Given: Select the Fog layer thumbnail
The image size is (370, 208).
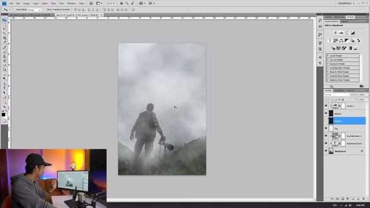Looking at the screenshot, I should point(331,128).
